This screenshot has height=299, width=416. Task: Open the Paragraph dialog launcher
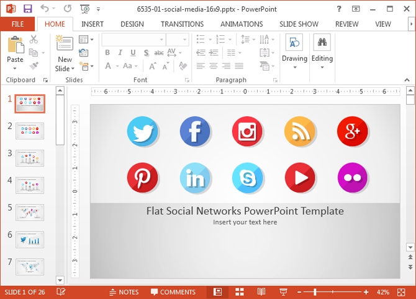(x=276, y=80)
